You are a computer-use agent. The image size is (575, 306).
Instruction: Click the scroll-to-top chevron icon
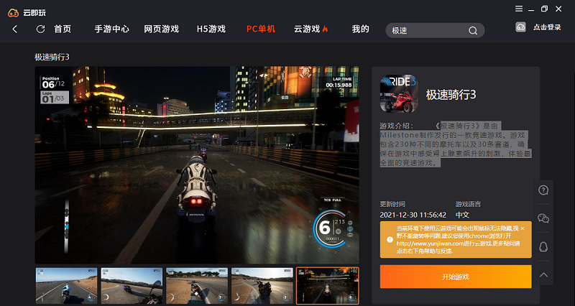coord(543,274)
